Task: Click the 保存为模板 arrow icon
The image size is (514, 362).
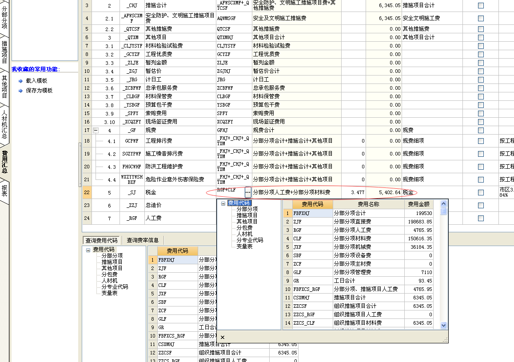Action: (x=20, y=91)
